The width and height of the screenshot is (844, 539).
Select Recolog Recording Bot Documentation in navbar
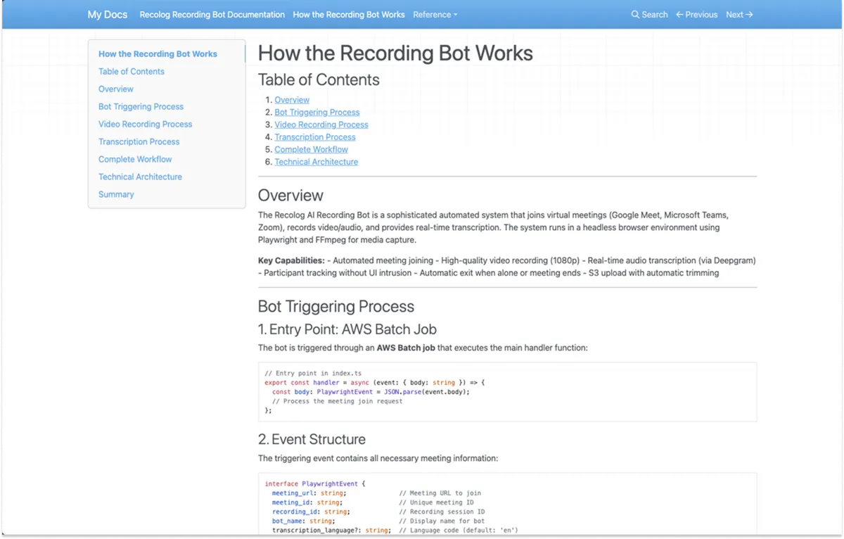[x=212, y=14]
